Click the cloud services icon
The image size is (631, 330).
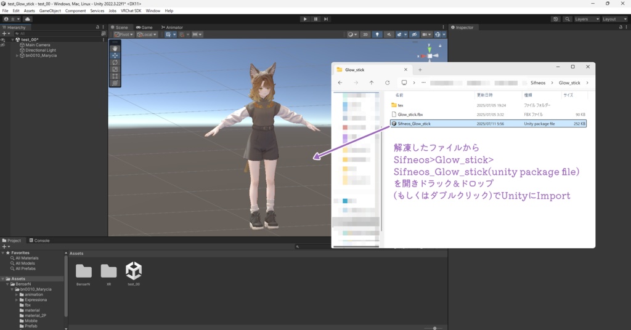point(27,19)
